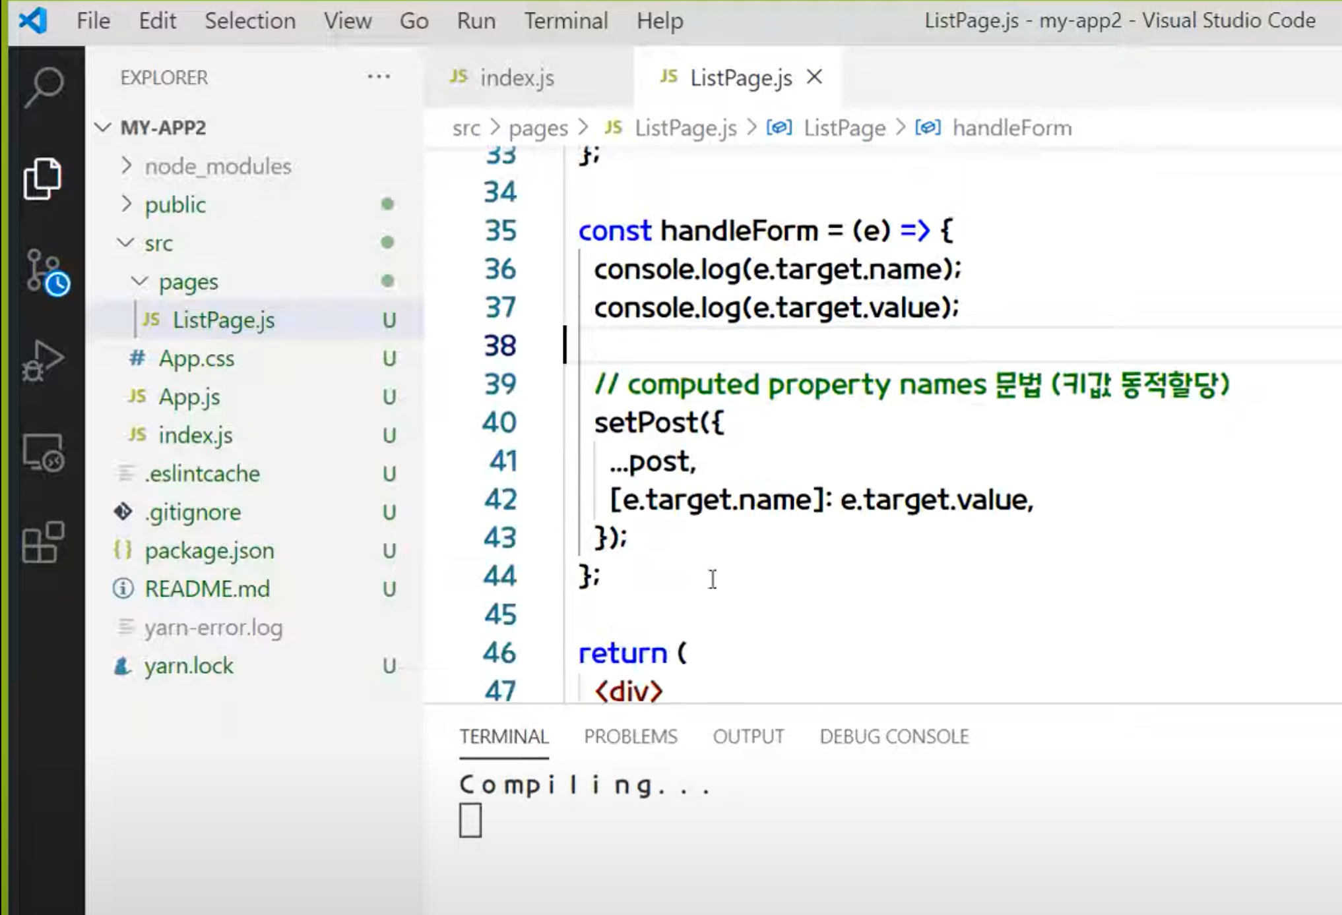
Task: Click the ListPage breadcrumb symbol
Action: click(845, 128)
